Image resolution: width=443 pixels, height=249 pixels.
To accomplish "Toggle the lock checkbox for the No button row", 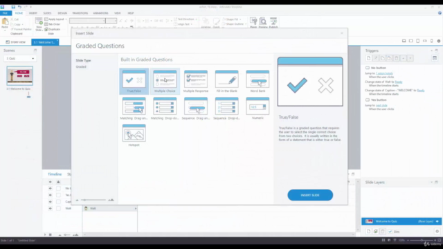I will coord(58,188).
